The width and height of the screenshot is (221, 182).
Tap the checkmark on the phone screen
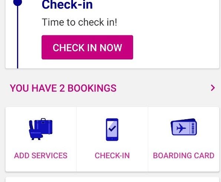(112, 129)
